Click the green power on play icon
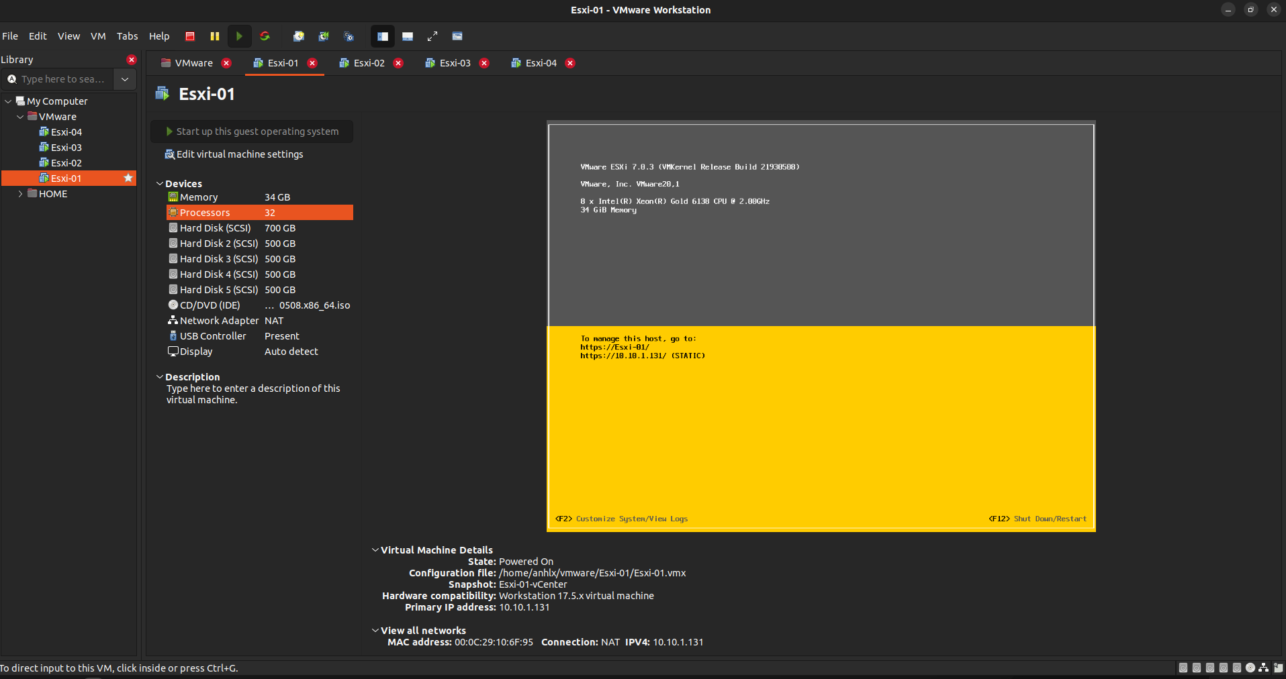This screenshot has height=679, width=1286. tap(239, 36)
